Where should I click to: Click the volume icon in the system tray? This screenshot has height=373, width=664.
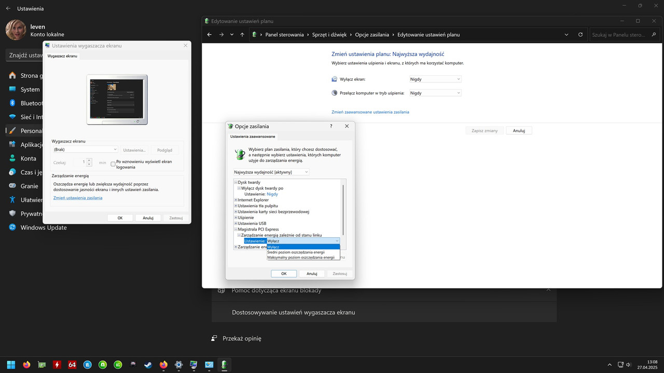pos(629,365)
